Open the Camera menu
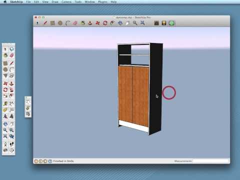This screenshot has width=240, height=180. [x=66, y=2]
